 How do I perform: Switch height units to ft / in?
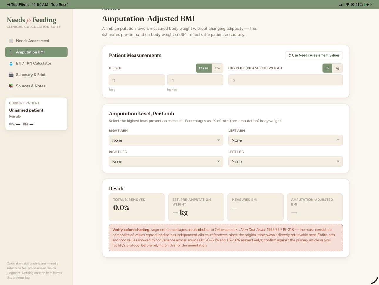(x=204, y=68)
